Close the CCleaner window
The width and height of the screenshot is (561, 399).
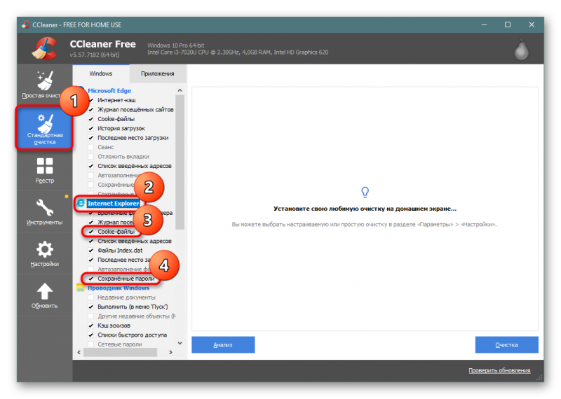click(532, 24)
